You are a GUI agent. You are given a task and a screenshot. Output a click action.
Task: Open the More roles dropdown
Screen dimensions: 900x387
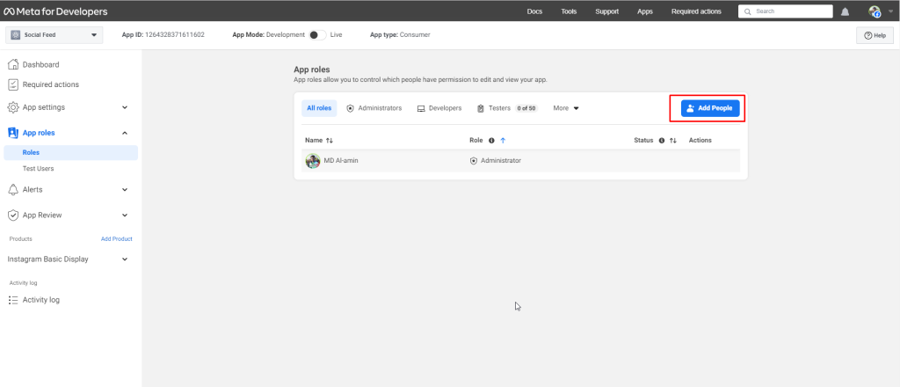[566, 108]
